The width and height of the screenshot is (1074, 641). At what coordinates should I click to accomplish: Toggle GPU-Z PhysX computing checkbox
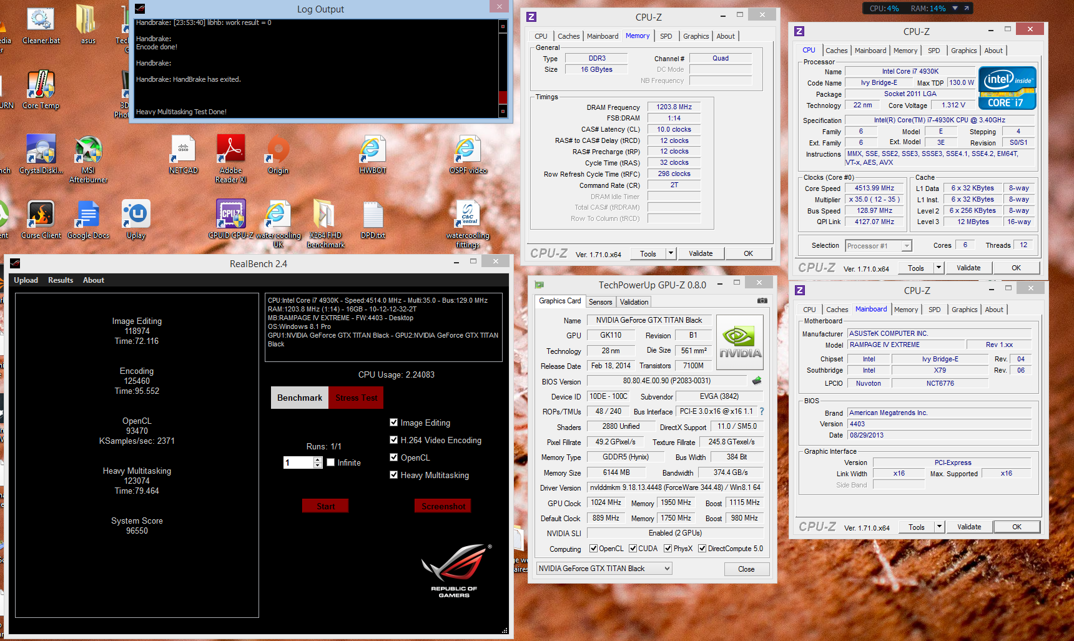click(x=668, y=549)
